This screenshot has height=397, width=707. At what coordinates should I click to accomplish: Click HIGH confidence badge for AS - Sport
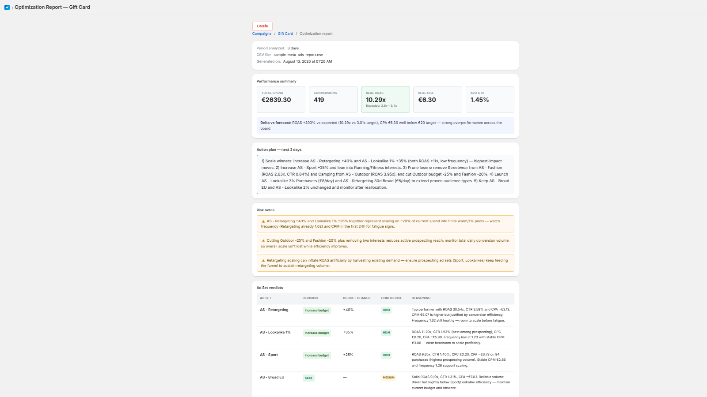tap(387, 355)
